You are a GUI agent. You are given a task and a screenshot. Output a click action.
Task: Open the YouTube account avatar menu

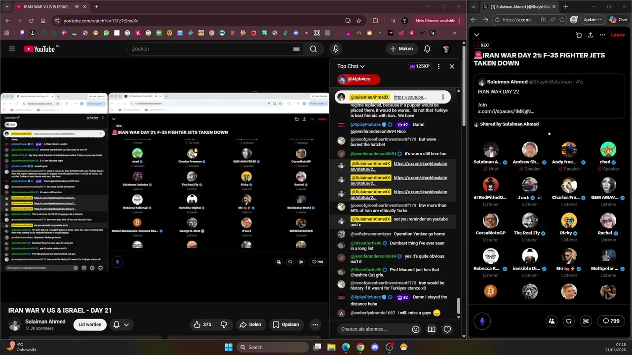(x=446, y=49)
